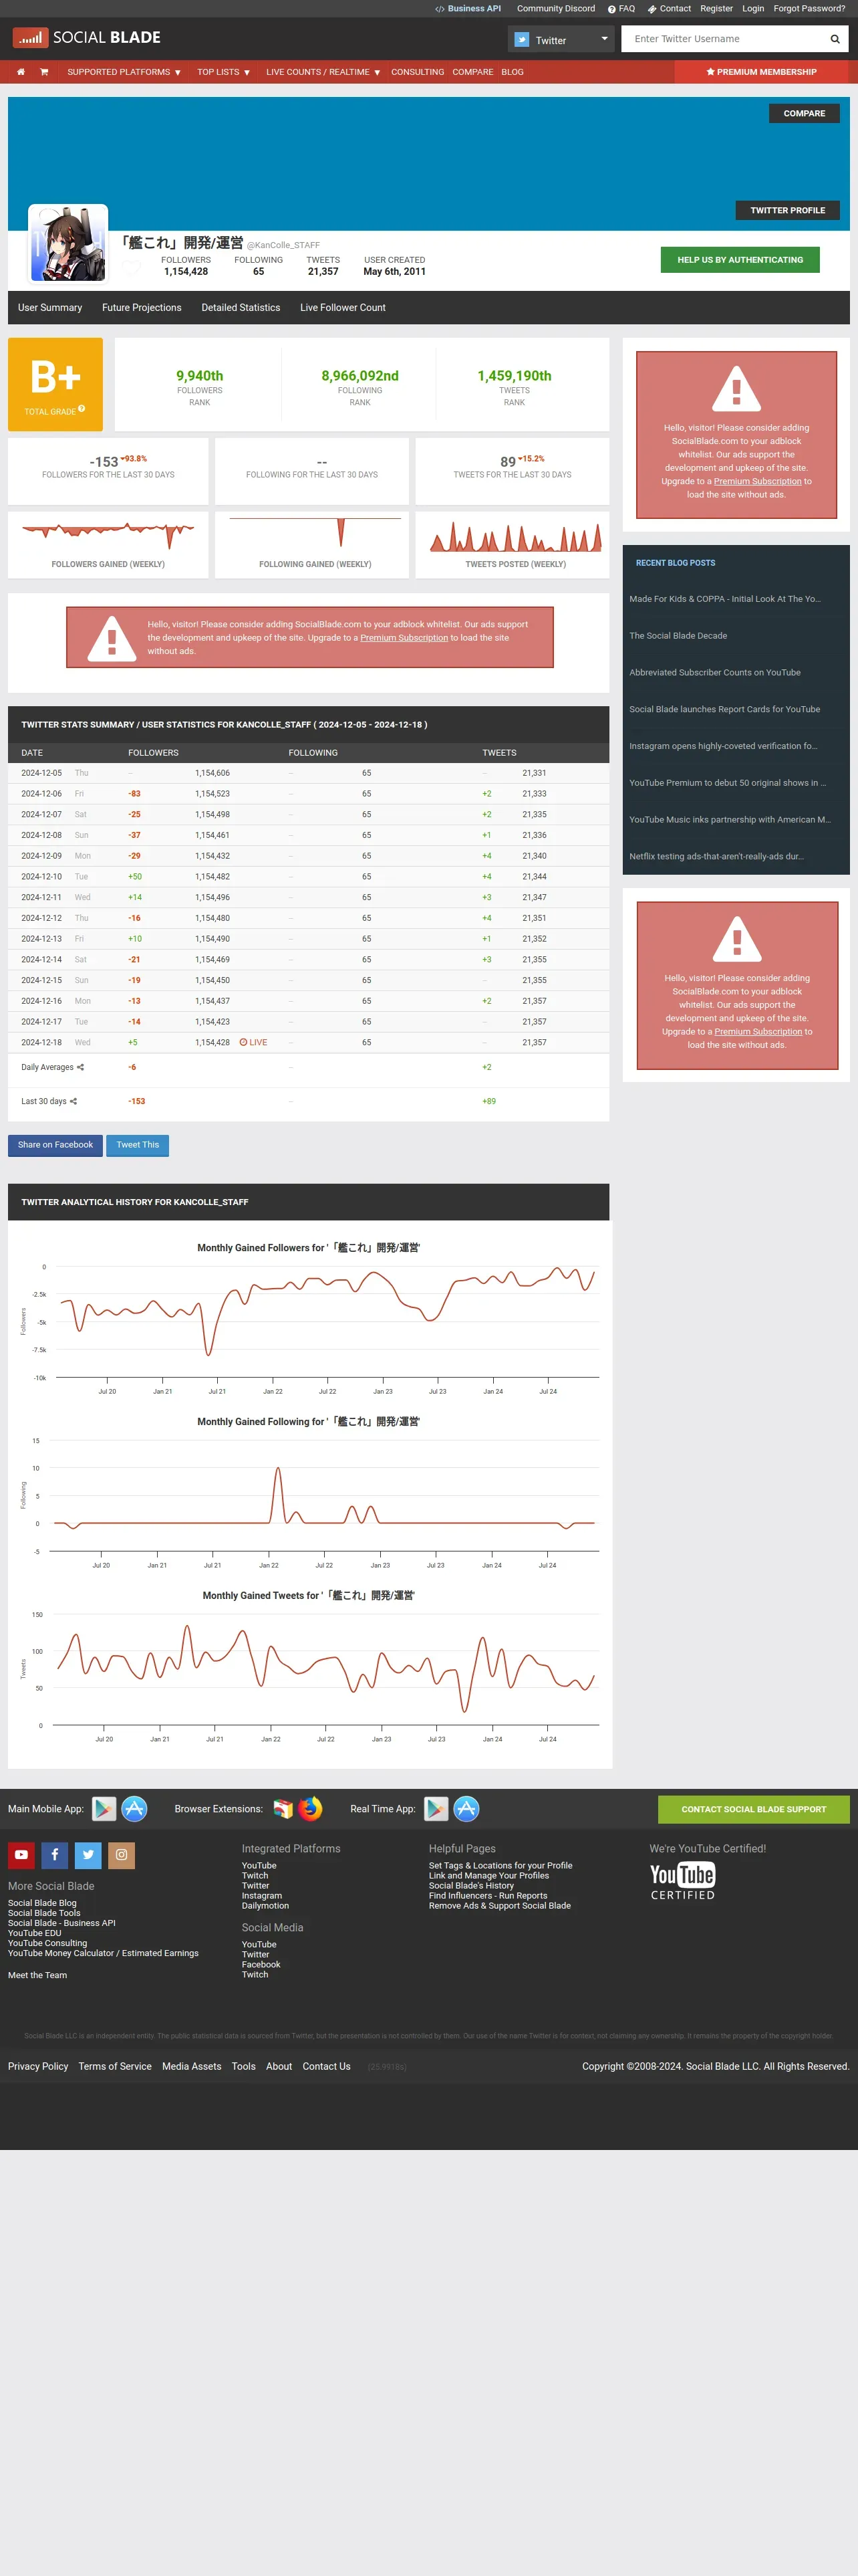Click the LIVE indicator on 2024-12-18 row
The height and width of the screenshot is (2576, 858).
pyautogui.click(x=254, y=1042)
